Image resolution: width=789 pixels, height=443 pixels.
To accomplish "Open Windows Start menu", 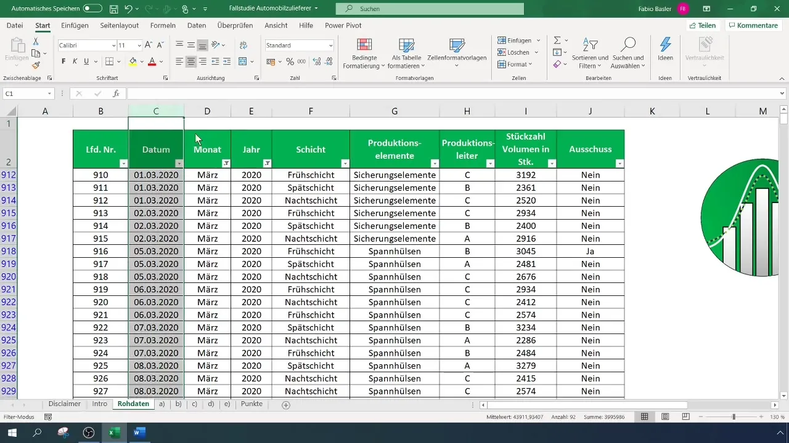I will (x=12, y=433).
